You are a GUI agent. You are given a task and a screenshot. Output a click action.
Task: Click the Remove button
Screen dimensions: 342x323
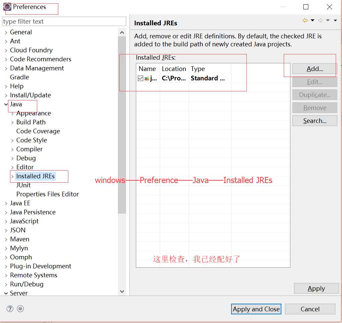coord(314,108)
